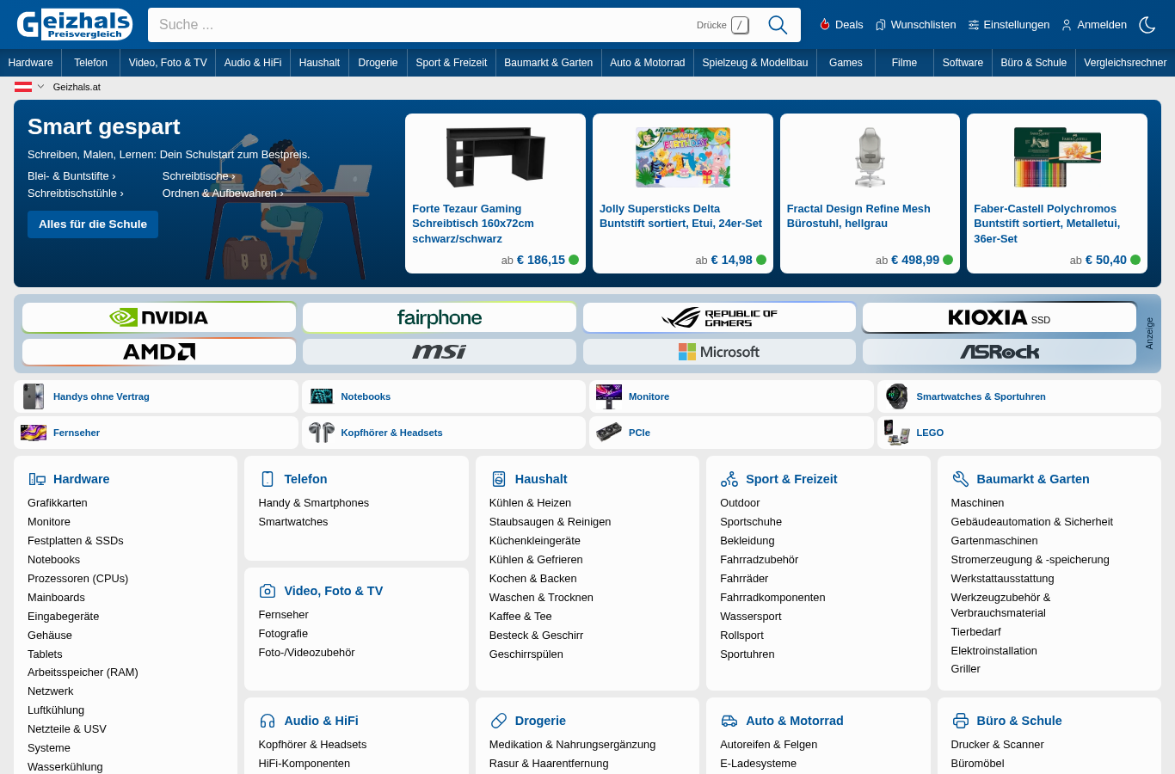Open Staubsaugen & Reinigen under Haushalt
1175x774 pixels.
pyautogui.click(x=551, y=522)
